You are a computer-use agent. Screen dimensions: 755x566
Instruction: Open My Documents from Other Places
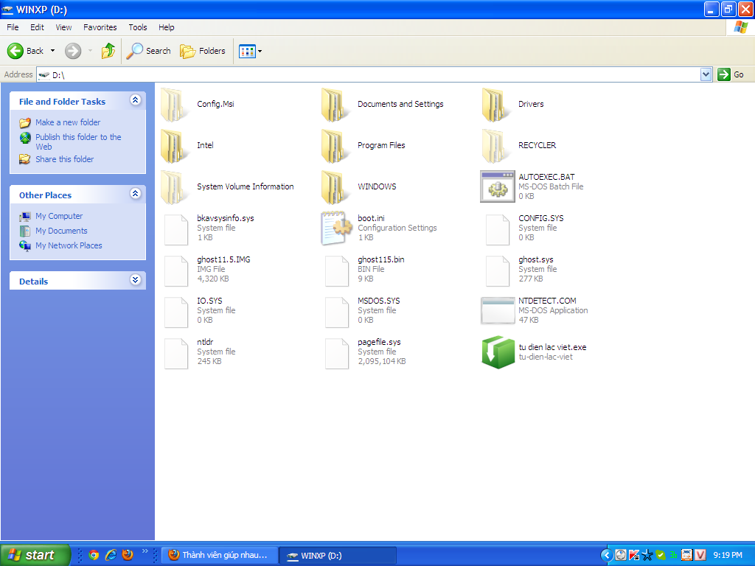point(61,231)
